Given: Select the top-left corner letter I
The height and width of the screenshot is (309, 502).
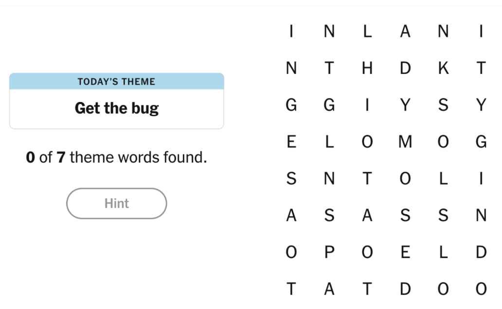Looking at the screenshot, I should (x=291, y=32).
